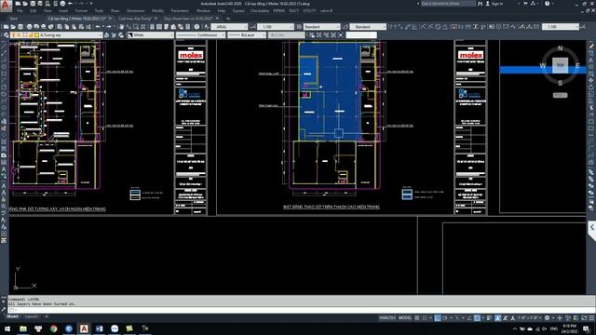
Task: Click the N direction on ViewCube compass
Action: pyautogui.click(x=560, y=48)
